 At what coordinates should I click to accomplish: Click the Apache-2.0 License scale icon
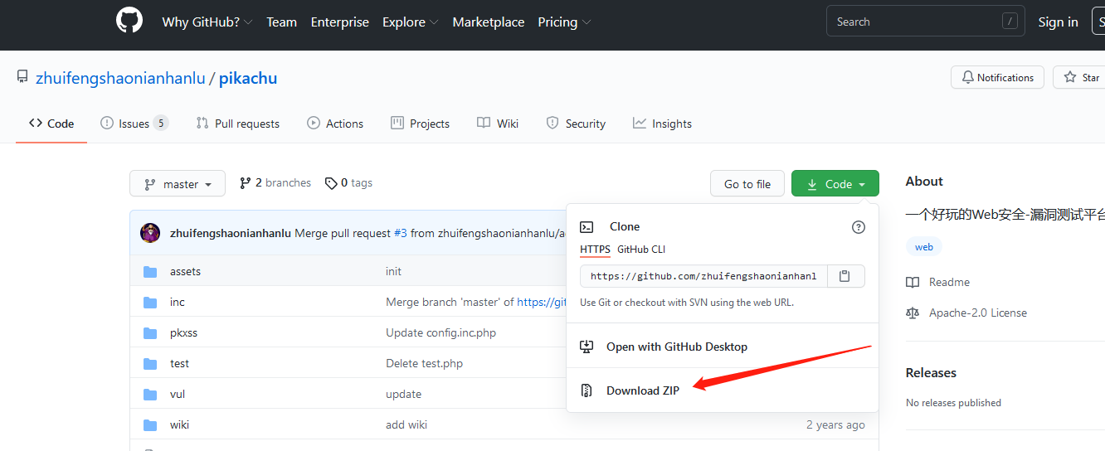(913, 313)
